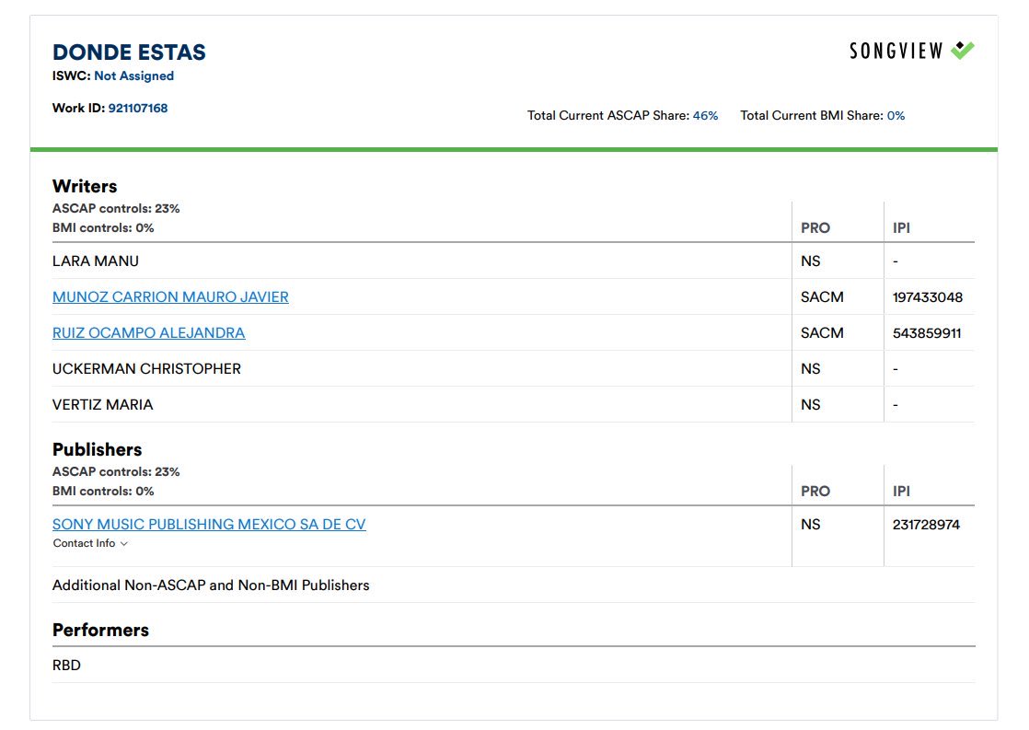Collapse the Contact Info disclosure arrow
The height and width of the screenshot is (730, 1029).
(x=123, y=544)
